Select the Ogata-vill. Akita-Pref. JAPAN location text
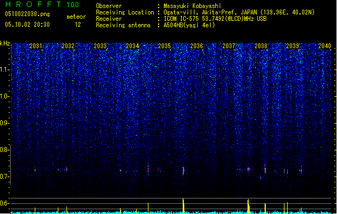 point(239,12)
